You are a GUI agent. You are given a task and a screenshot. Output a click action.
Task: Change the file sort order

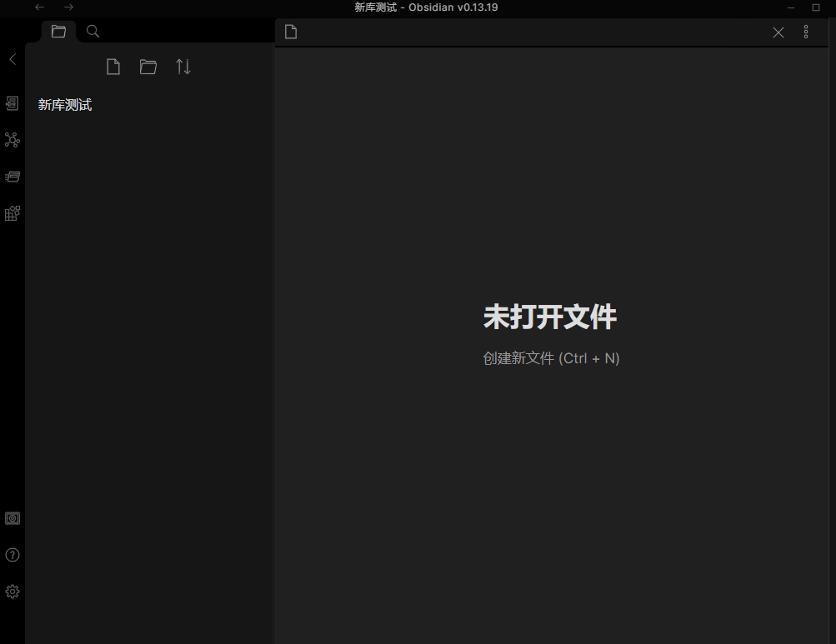(x=183, y=67)
